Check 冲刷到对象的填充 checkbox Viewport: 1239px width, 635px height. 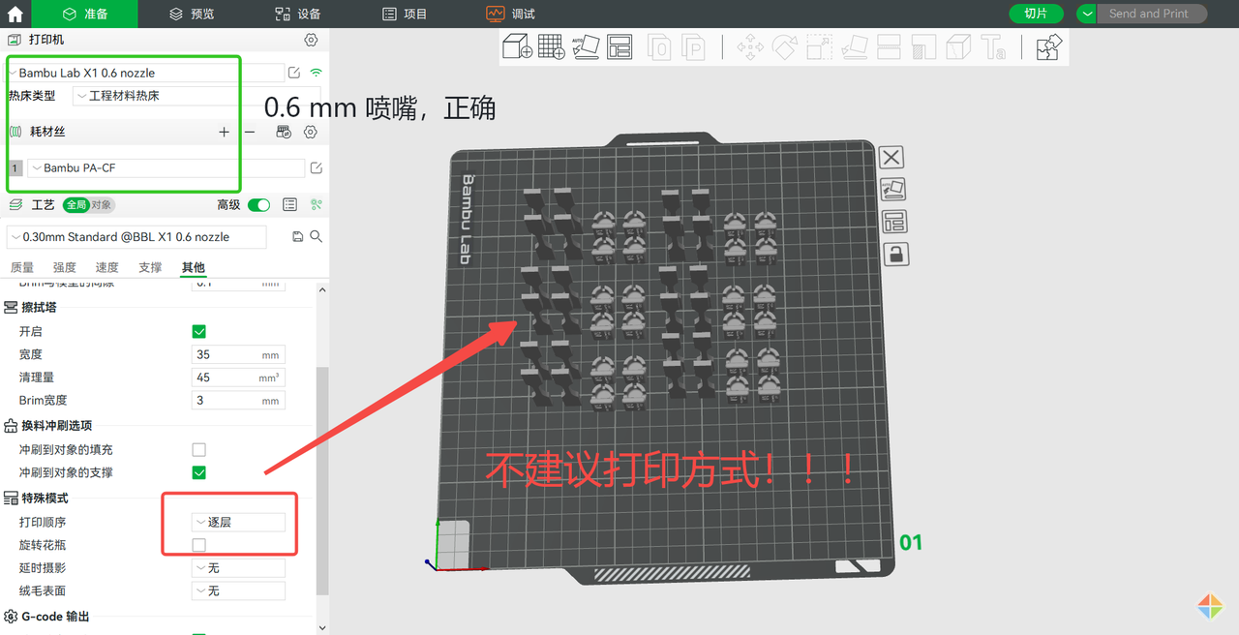tap(199, 450)
